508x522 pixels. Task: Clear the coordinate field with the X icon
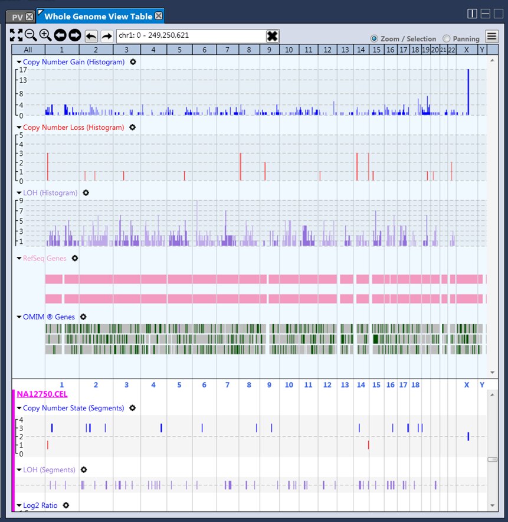click(272, 37)
